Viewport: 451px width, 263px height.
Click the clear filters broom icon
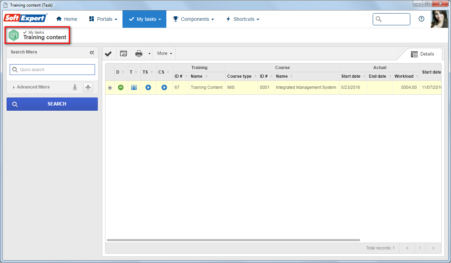click(x=75, y=87)
